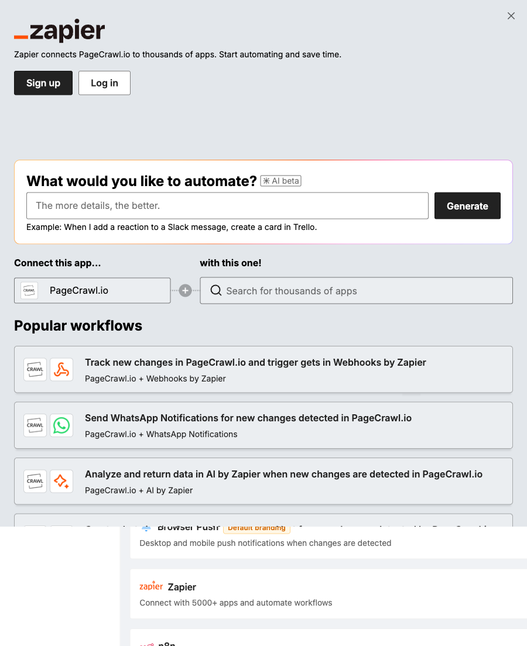
Task: Open the Webhooks by Zapier workflow title
Action: pos(255,362)
